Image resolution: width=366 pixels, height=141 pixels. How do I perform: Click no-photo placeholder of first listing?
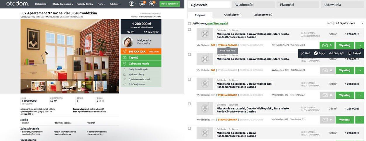click(205, 34)
